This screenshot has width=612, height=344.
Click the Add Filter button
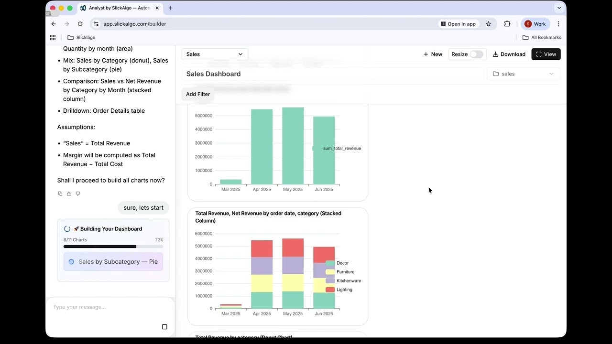click(198, 94)
